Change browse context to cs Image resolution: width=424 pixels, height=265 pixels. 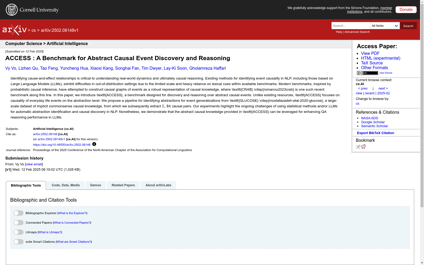pyautogui.click(x=357, y=104)
